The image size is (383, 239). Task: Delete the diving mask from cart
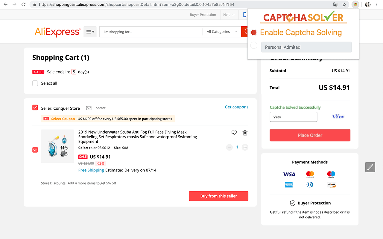[x=245, y=133]
